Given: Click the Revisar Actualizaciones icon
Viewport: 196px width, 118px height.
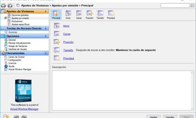Looking at the screenshot, I should (x=6, y=43).
